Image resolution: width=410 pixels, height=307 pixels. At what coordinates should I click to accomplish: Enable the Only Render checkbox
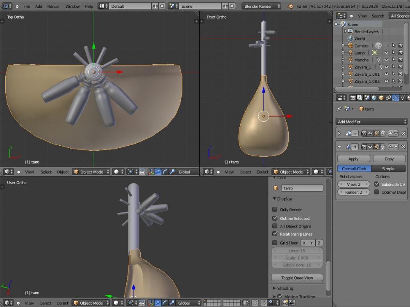coord(275,210)
